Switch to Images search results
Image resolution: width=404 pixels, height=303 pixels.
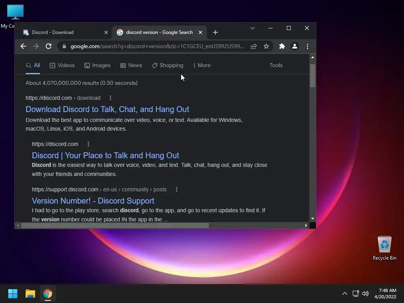pos(97,65)
